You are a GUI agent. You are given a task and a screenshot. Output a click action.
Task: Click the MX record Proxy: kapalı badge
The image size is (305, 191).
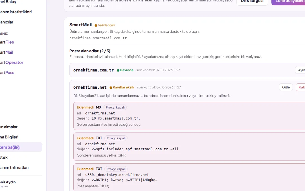tap(115, 107)
